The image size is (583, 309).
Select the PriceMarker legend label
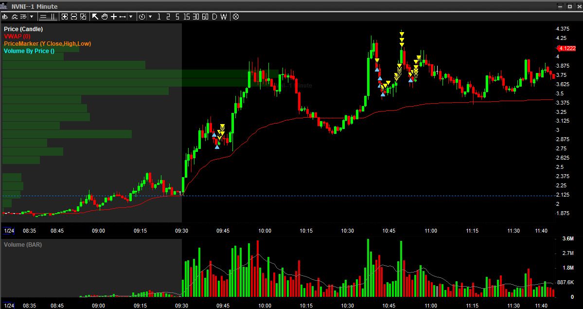tap(47, 44)
